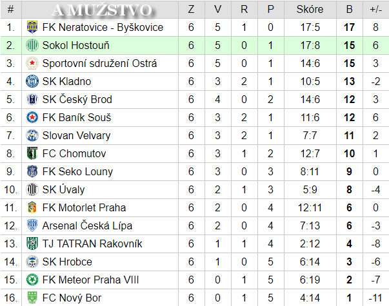Screen dimensions: 389x306
Task: Click the B points column header
Action: [349, 10]
